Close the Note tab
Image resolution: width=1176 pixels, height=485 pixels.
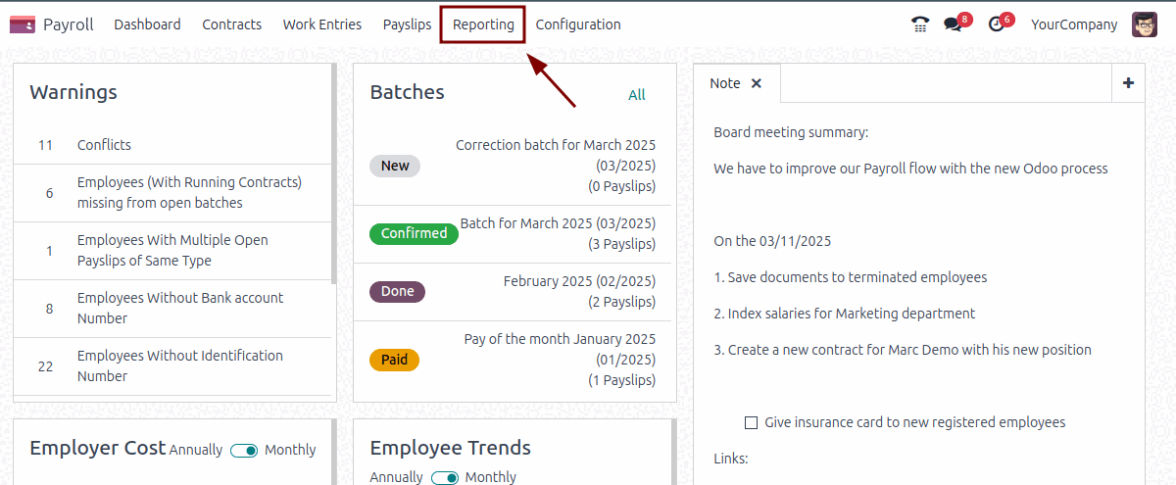[757, 83]
